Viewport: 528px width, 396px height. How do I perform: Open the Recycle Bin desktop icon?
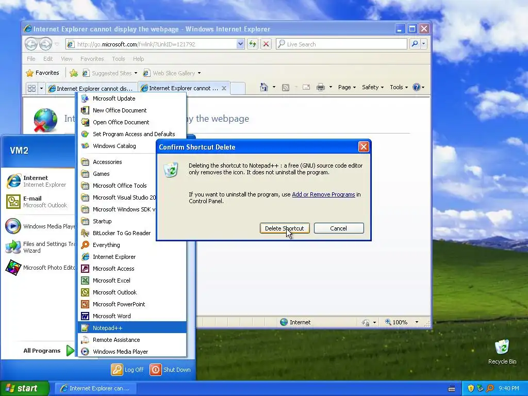(x=502, y=352)
